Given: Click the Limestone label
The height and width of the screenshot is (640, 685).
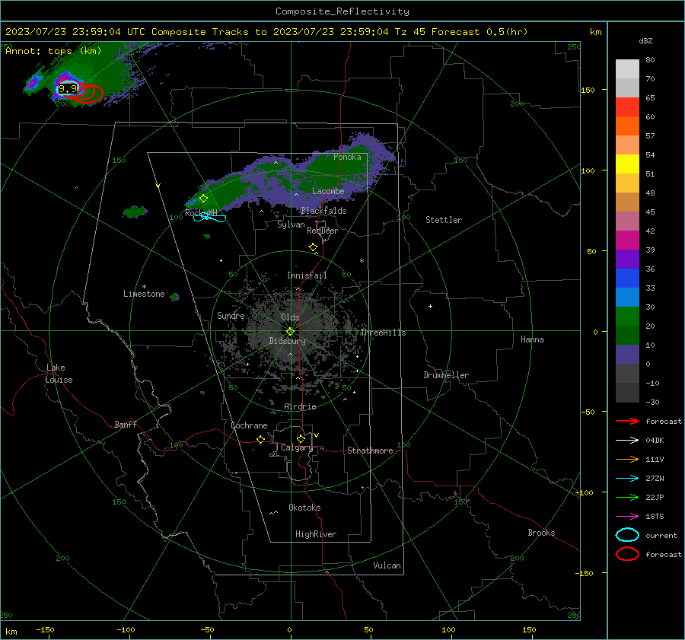Looking at the screenshot, I should [144, 294].
